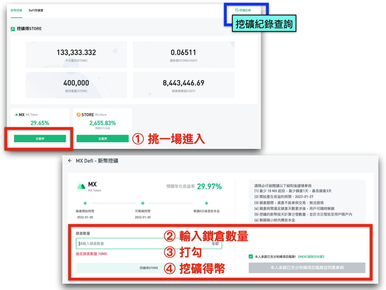This screenshot has width=386, height=290.
Task: Select 全部 to use maximum amount
Action: coord(215,244)
